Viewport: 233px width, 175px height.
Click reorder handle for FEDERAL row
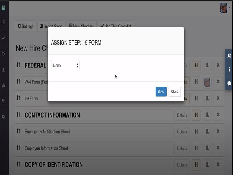click(x=18, y=65)
